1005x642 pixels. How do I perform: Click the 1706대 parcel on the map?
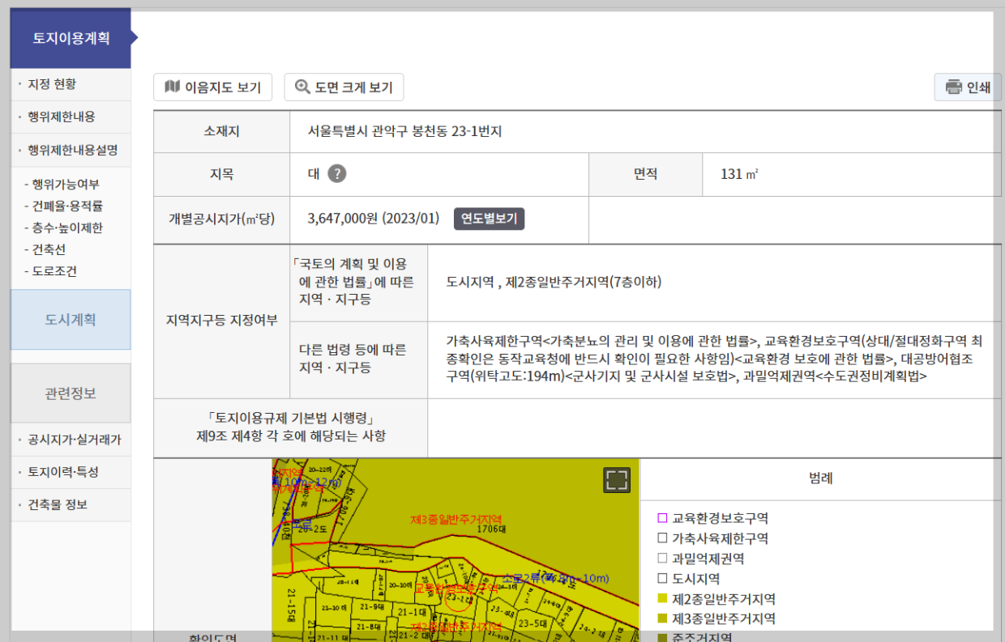click(490, 528)
